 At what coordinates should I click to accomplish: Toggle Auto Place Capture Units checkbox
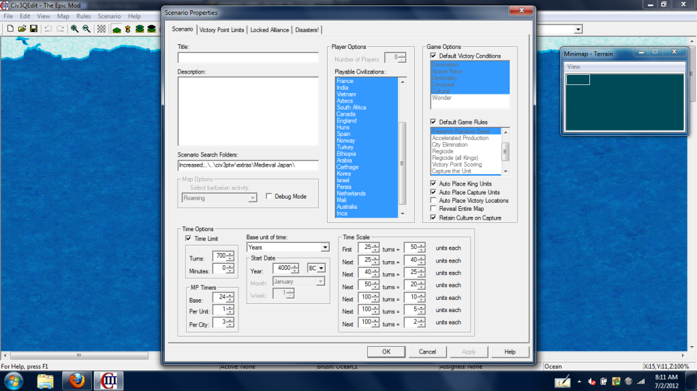(x=433, y=192)
